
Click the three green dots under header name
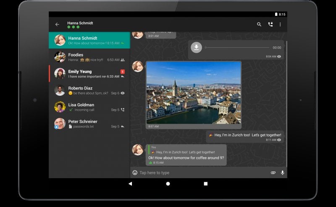coord(73,27)
